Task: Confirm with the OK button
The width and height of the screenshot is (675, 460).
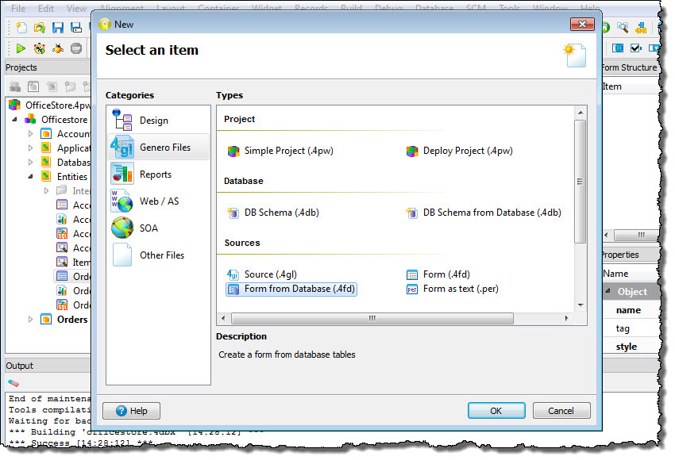Action: [496, 411]
